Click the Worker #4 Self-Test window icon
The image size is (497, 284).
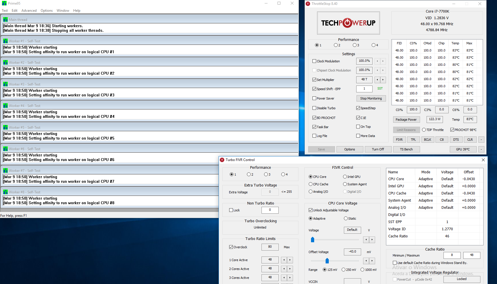click(5, 106)
